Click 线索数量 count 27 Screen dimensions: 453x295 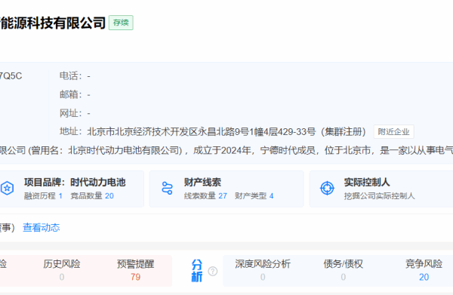point(223,196)
